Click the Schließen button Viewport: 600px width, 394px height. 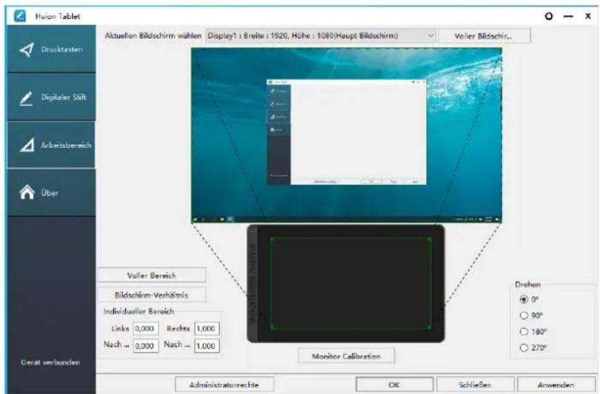click(x=475, y=384)
